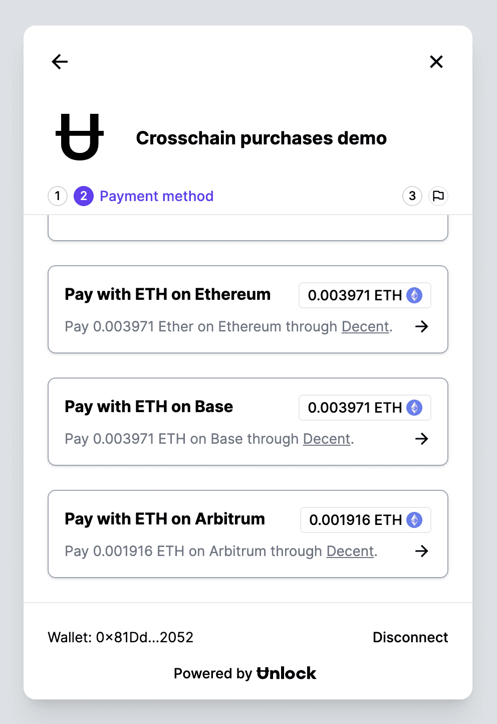Select step 1 circle in progress bar

[x=58, y=196]
